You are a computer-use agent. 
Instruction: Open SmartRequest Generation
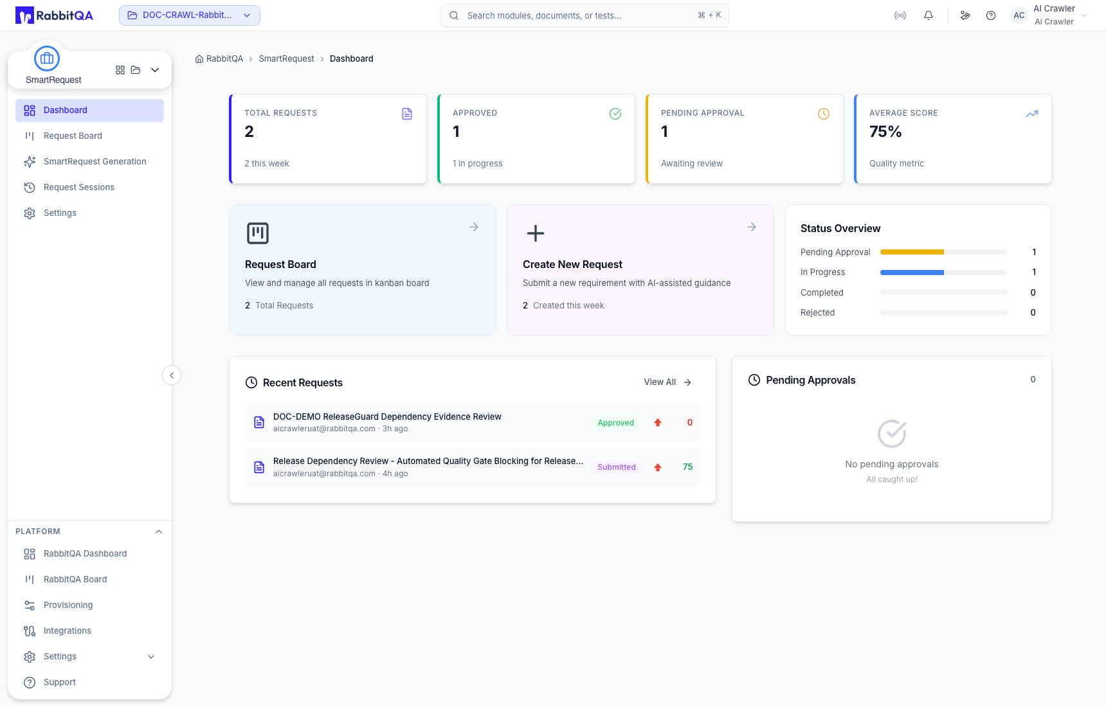[x=89, y=162]
